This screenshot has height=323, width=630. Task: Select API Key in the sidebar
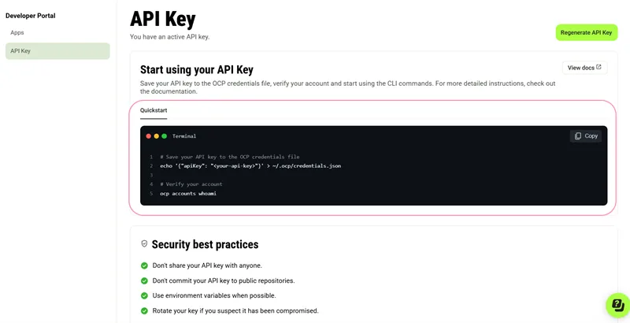(57, 51)
